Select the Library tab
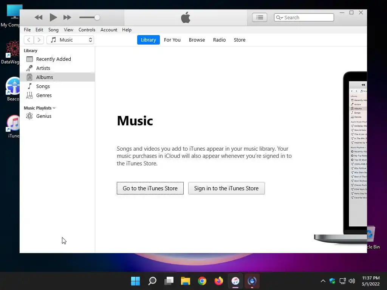The height and width of the screenshot is (290, 387). [148, 40]
